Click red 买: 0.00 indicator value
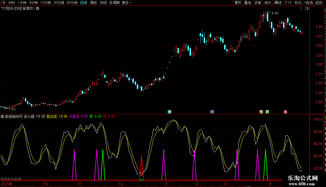This screenshot has width=326, height=187. coord(109,117)
